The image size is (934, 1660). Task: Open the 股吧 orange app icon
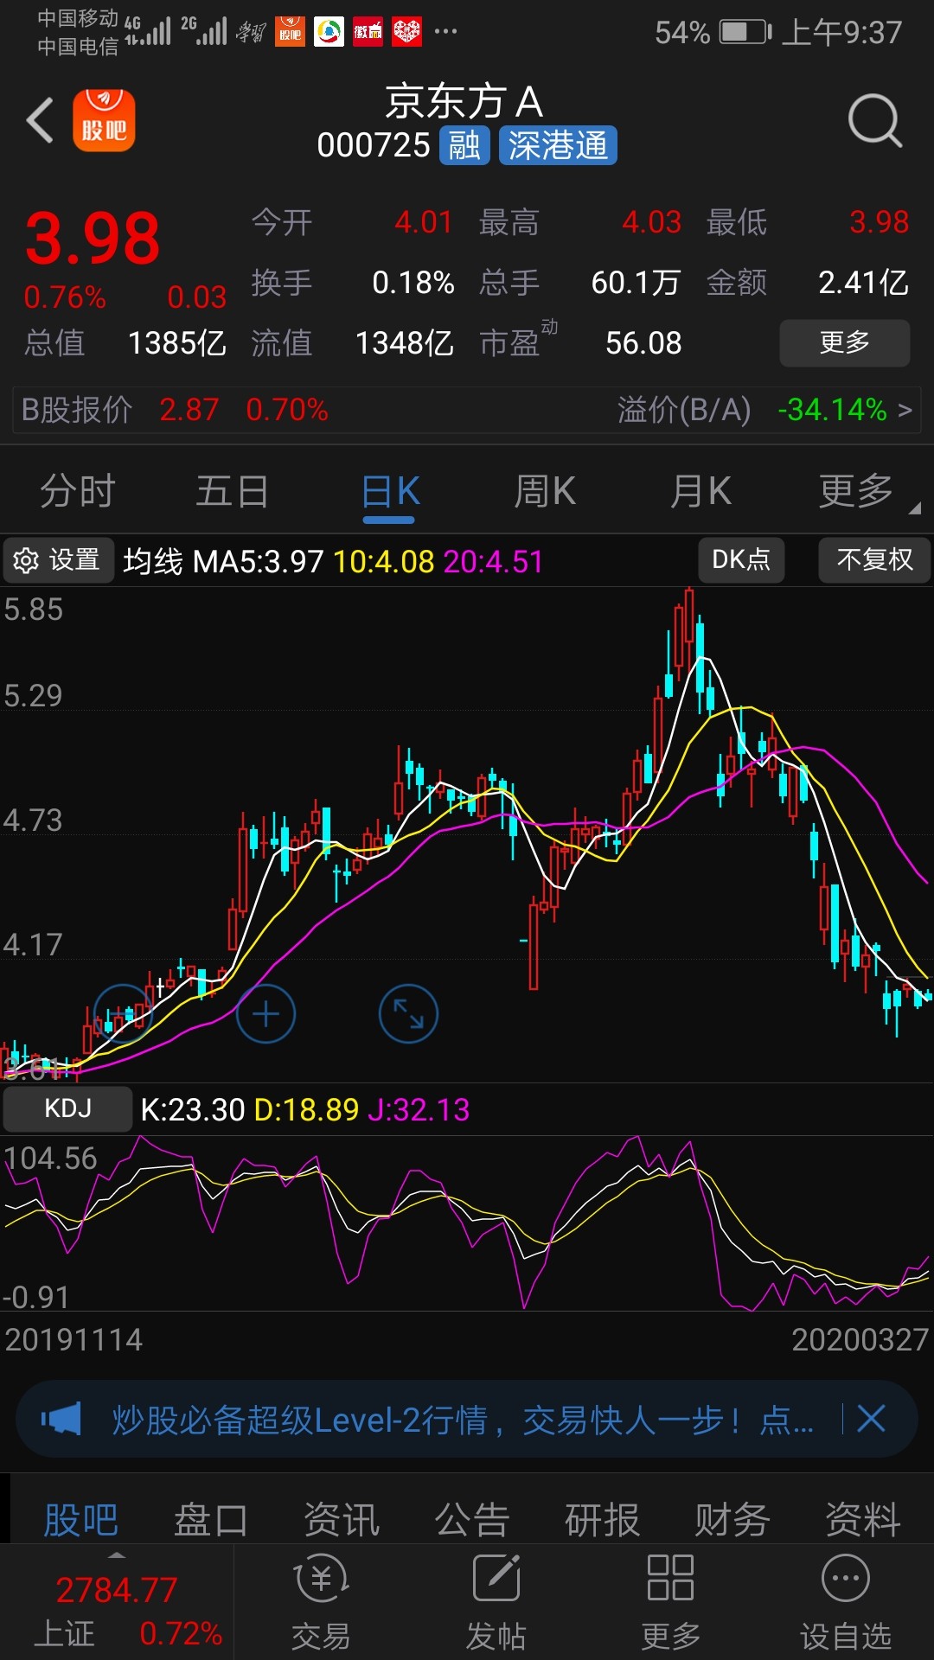pos(104,120)
